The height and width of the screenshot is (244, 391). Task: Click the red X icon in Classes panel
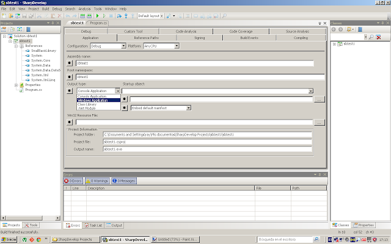pos(379,37)
